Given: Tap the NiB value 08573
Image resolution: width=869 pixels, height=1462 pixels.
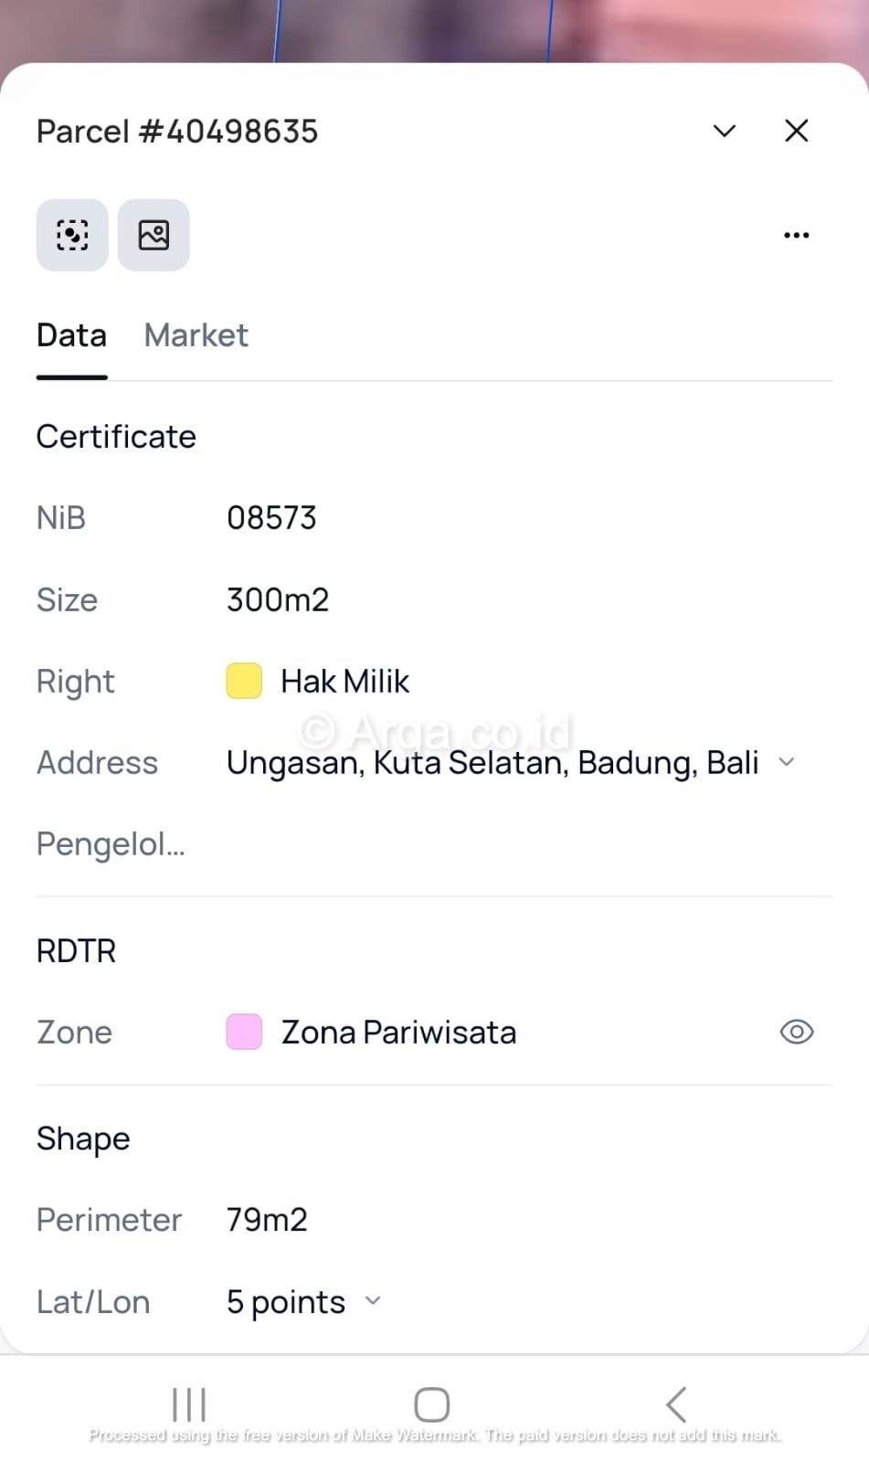Looking at the screenshot, I should coord(271,518).
